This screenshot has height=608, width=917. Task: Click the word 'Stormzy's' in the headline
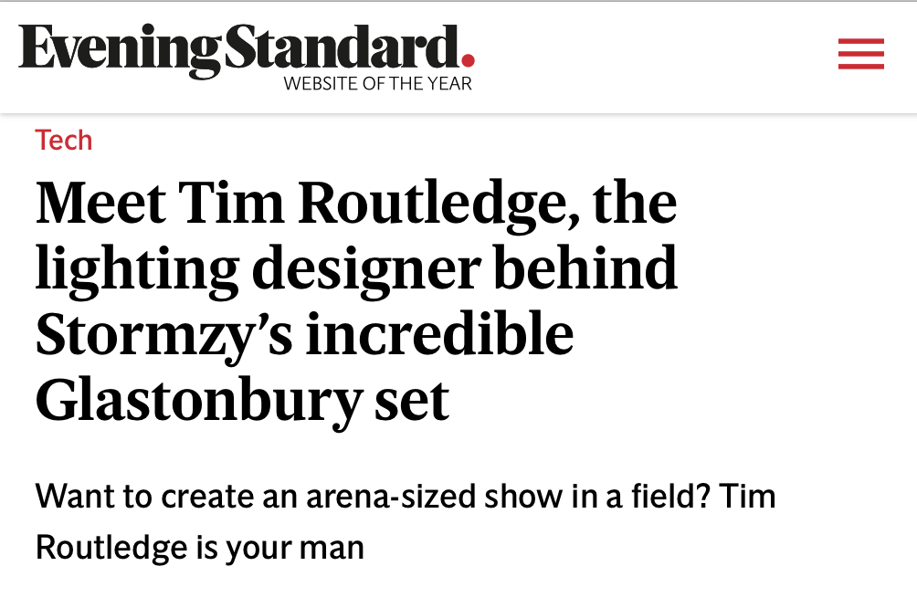coord(162,334)
